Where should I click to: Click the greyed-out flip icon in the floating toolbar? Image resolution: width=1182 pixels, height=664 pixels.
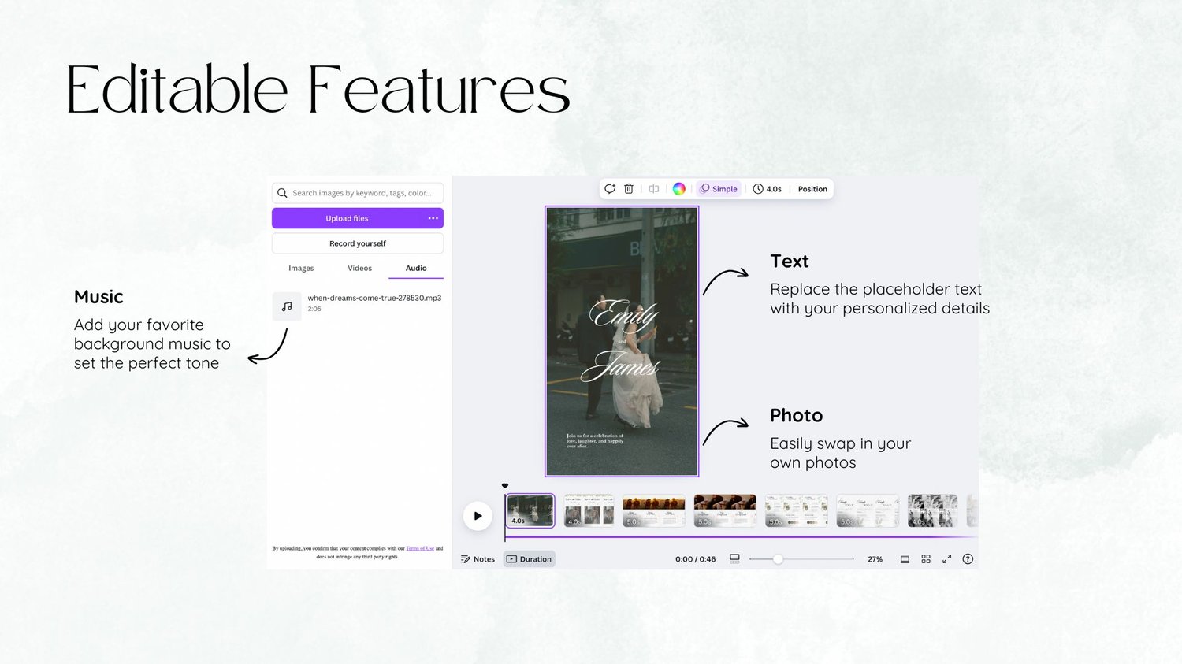(654, 189)
